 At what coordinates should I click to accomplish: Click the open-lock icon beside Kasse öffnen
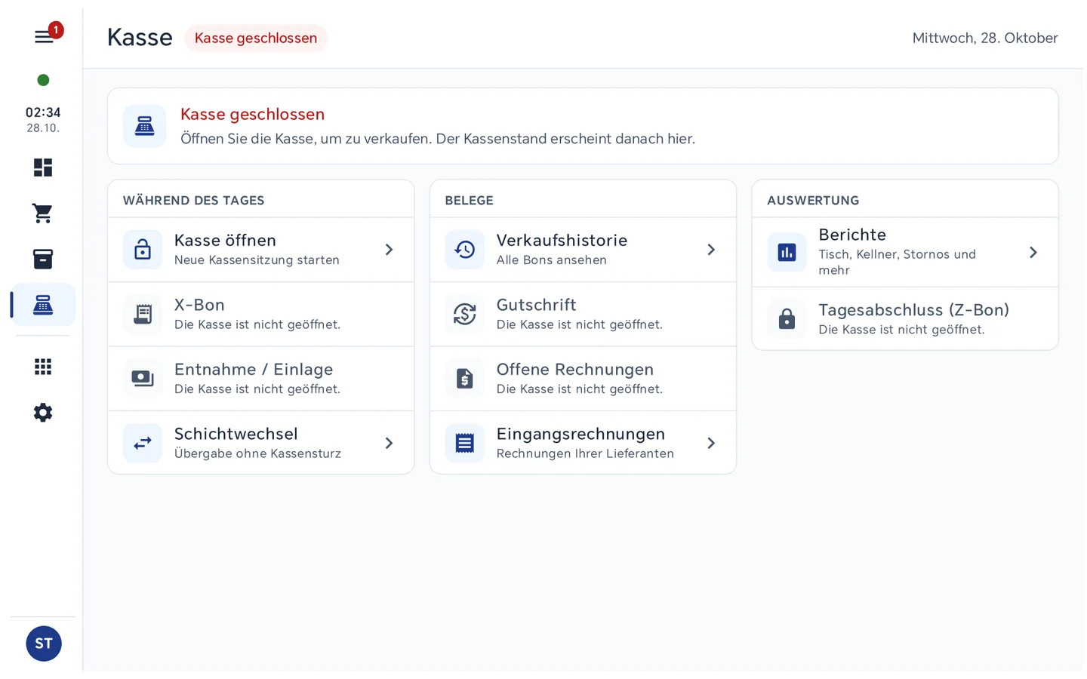tap(143, 250)
